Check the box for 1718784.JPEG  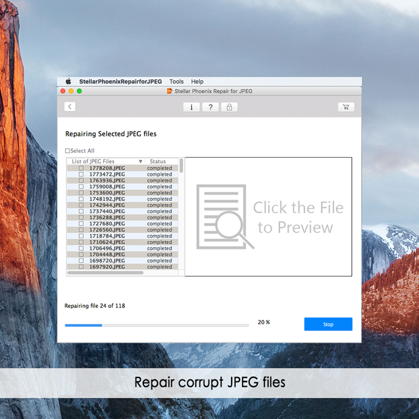(x=81, y=236)
